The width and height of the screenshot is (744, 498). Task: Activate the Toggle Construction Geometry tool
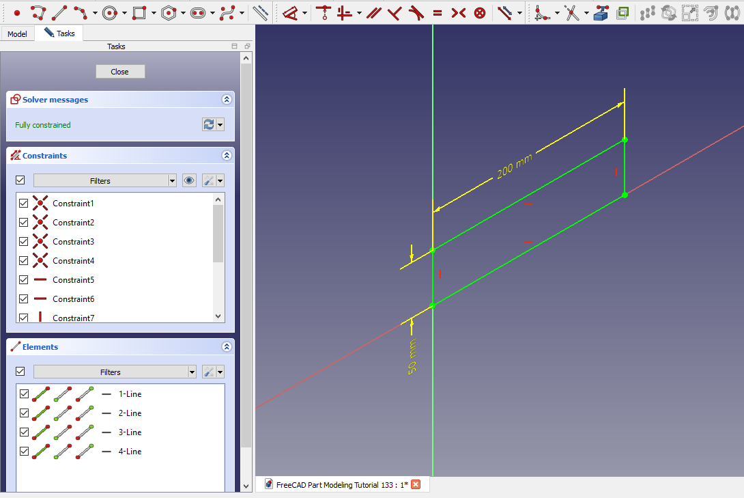[x=260, y=12]
